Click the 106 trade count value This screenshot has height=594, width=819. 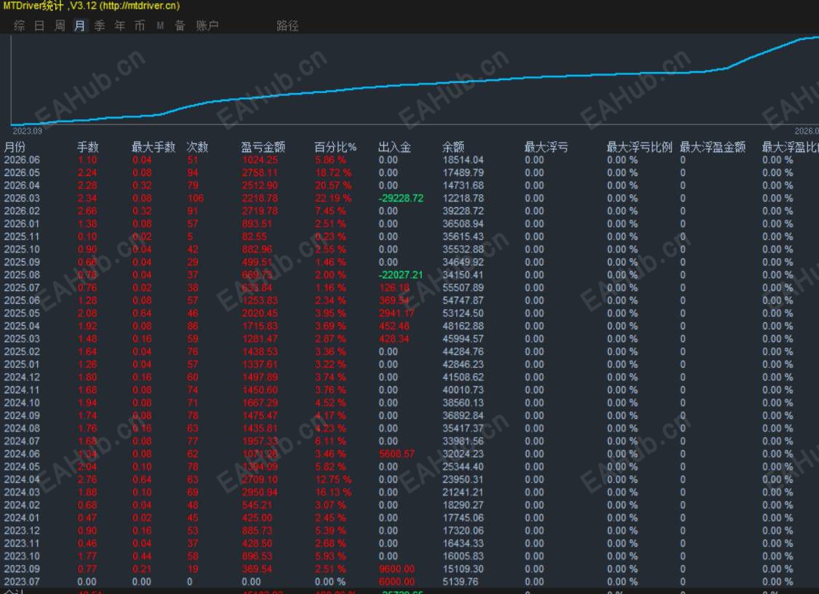click(x=196, y=198)
